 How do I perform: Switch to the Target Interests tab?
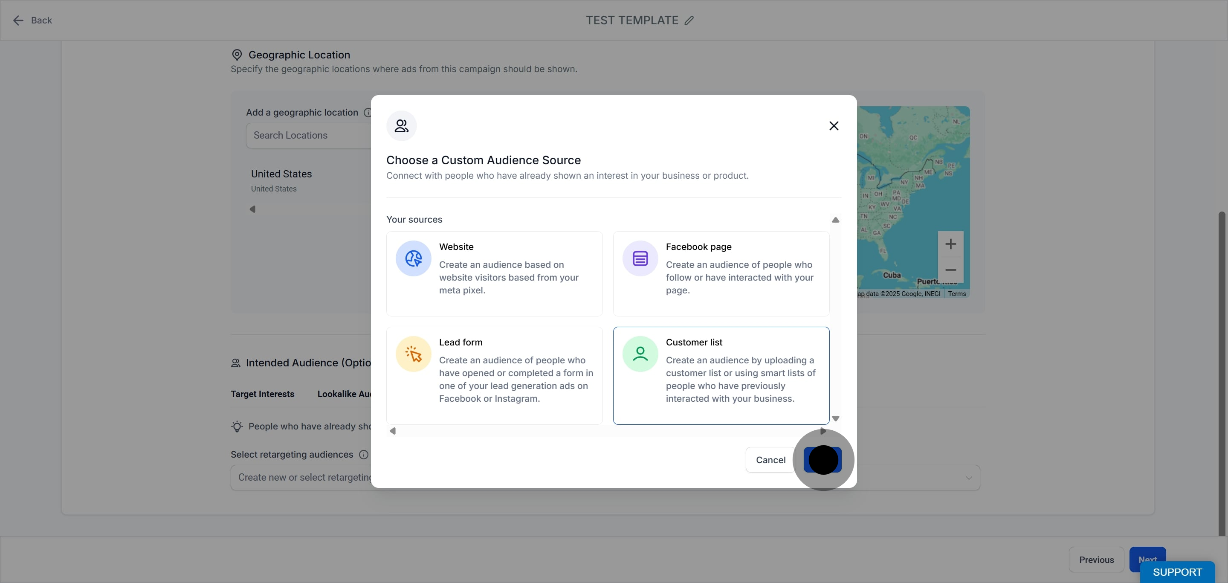point(263,394)
